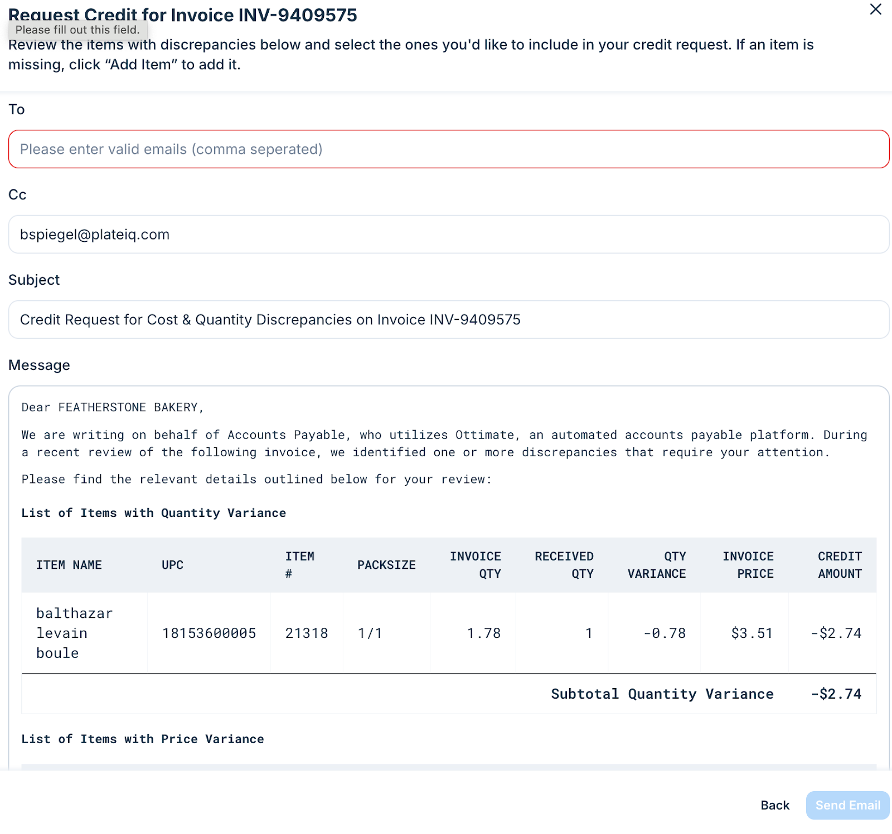Click the ITEM NAME column header
The width and height of the screenshot is (892, 834).
click(69, 565)
